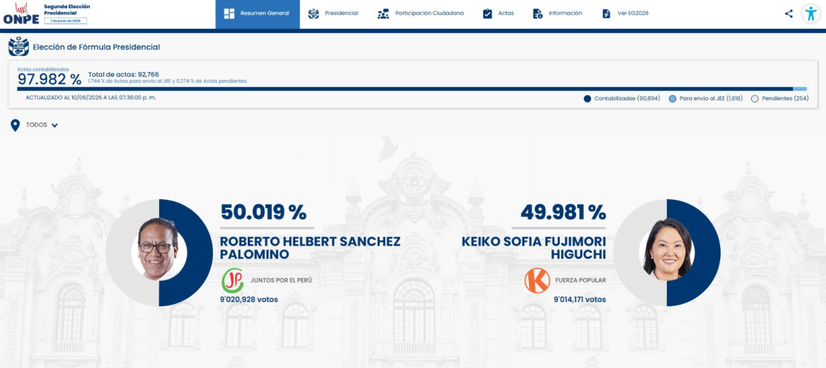Viewport: 826px width, 368px height.
Task: Click the 9'014,171 votos count
Action: pos(580,299)
